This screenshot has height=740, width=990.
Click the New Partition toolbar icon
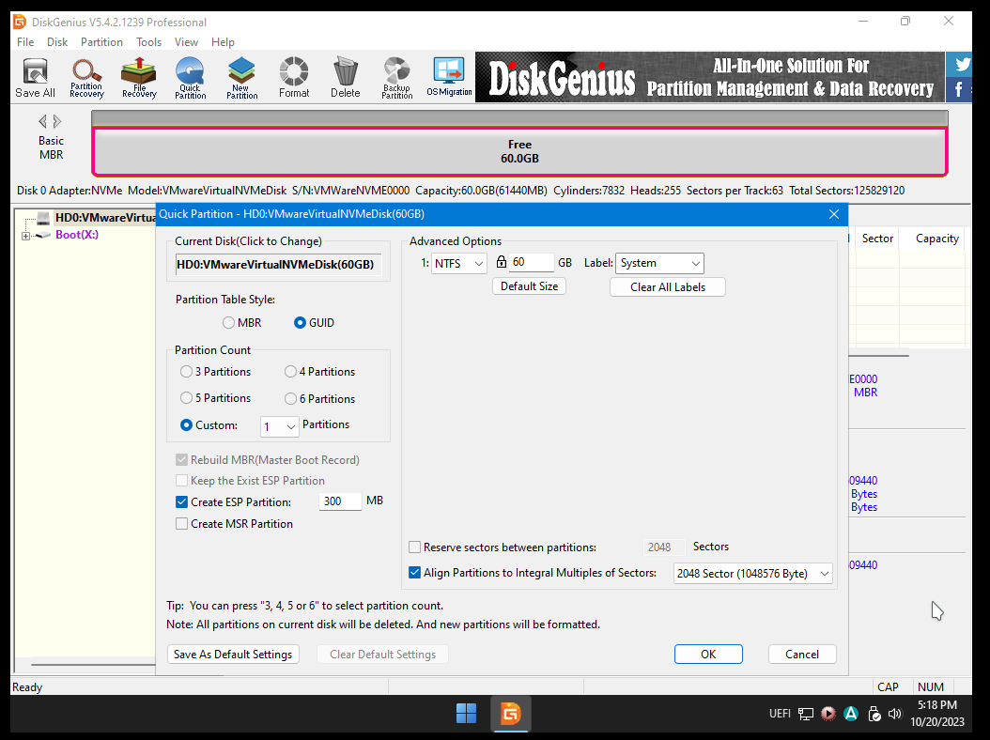(241, 78)
